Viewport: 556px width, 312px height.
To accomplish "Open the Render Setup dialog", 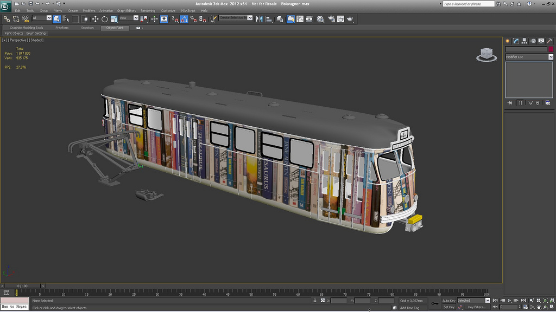I will click(331, 19).
